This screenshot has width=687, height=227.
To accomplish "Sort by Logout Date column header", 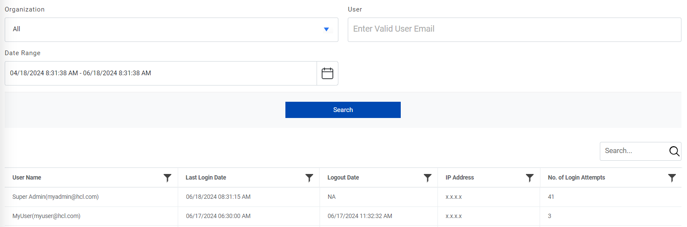I will click(343, 178).
